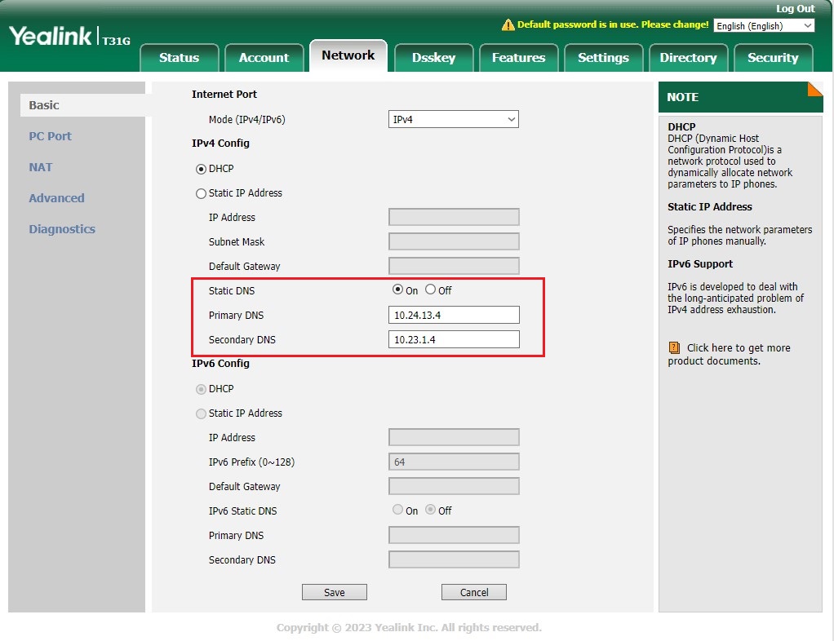Select the IPv4 DHCP radio button
The height and width of the screenshot is (641, 834).
(x=202, y=169)
